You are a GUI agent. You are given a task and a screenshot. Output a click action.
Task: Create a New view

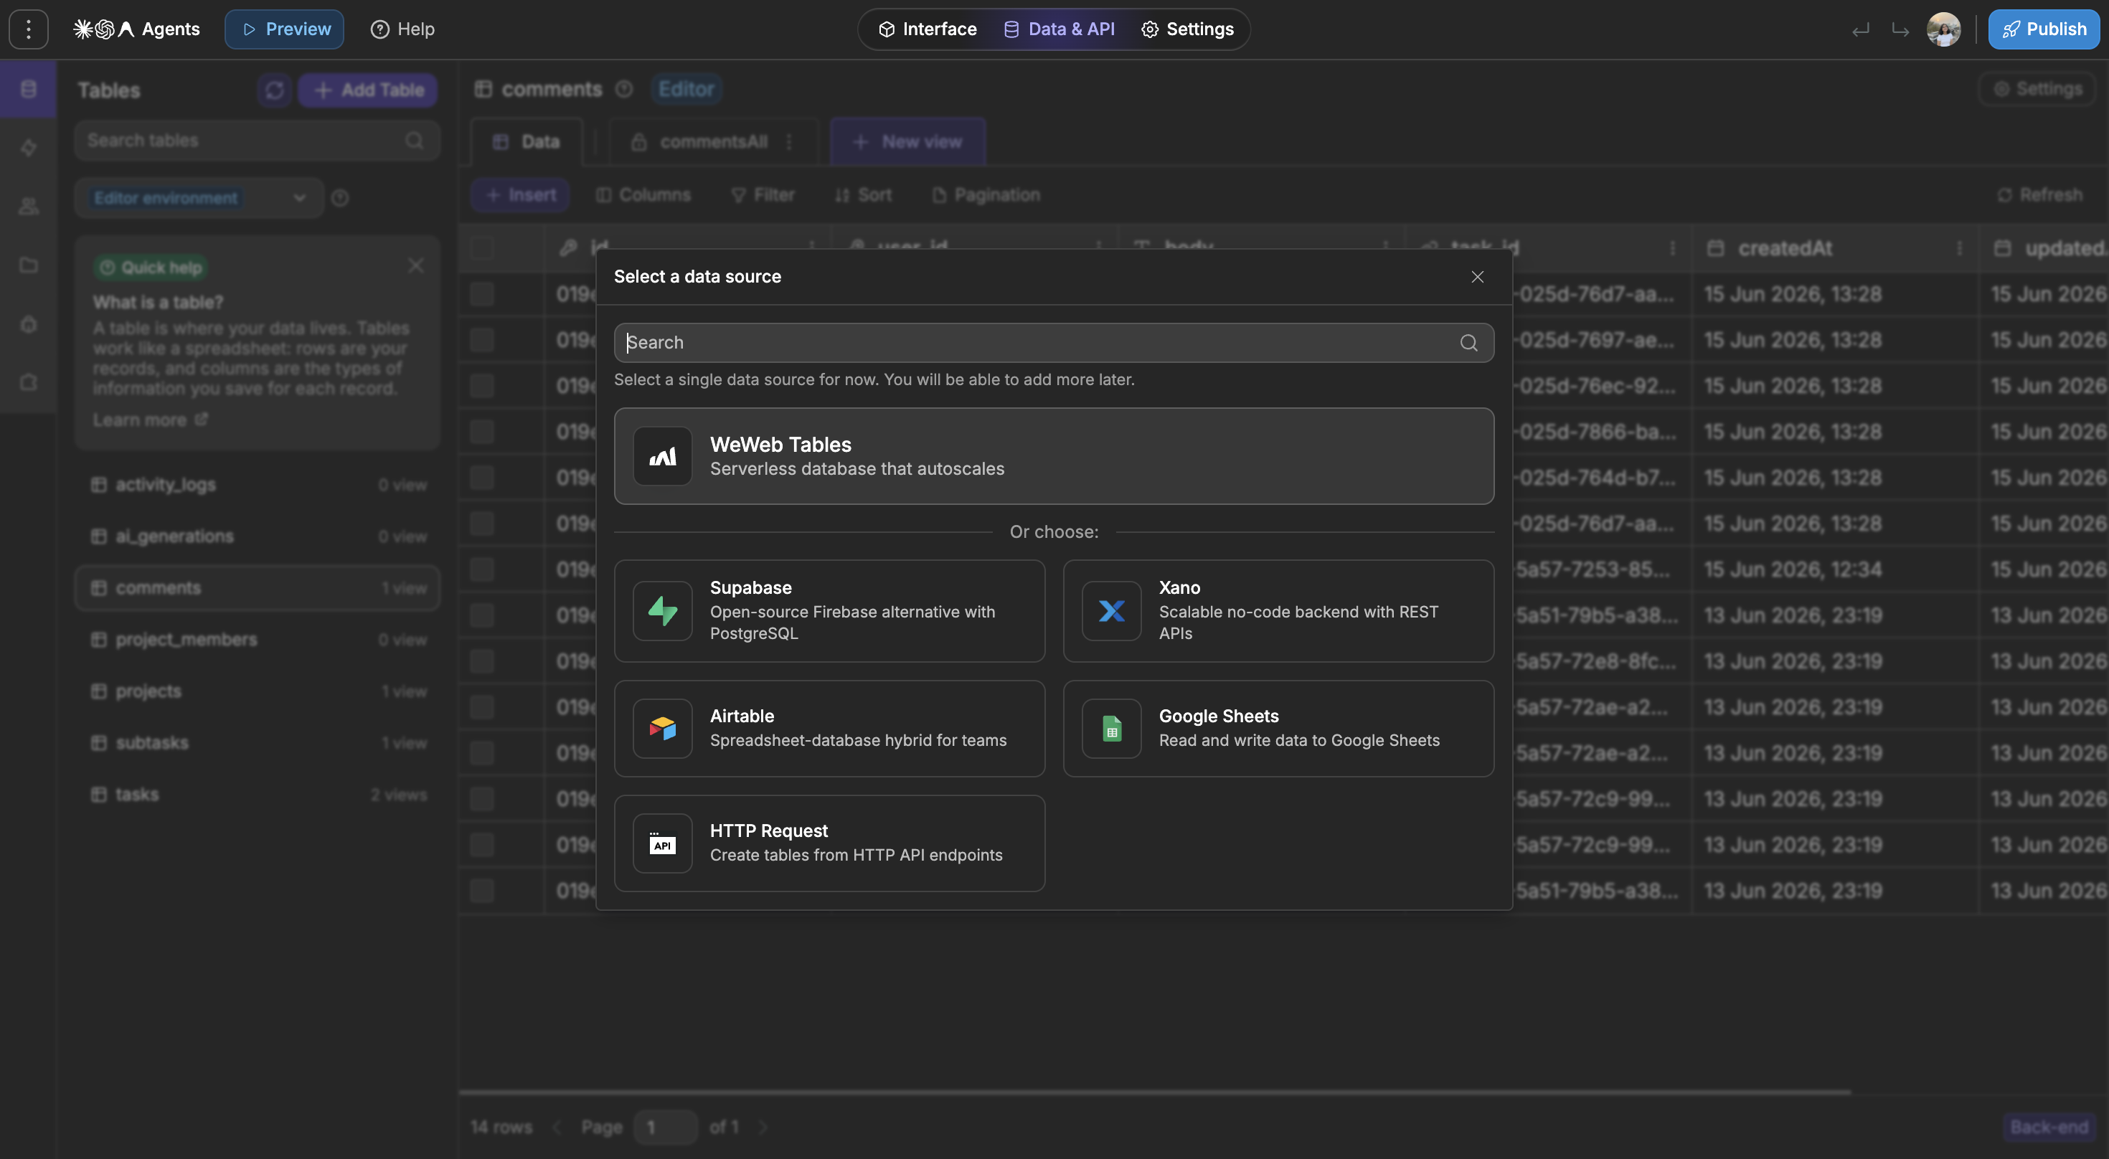coord(908,141)
